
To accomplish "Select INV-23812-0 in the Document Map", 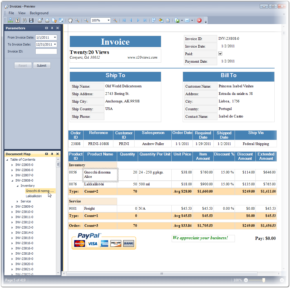I will click(x=24, y=222).
